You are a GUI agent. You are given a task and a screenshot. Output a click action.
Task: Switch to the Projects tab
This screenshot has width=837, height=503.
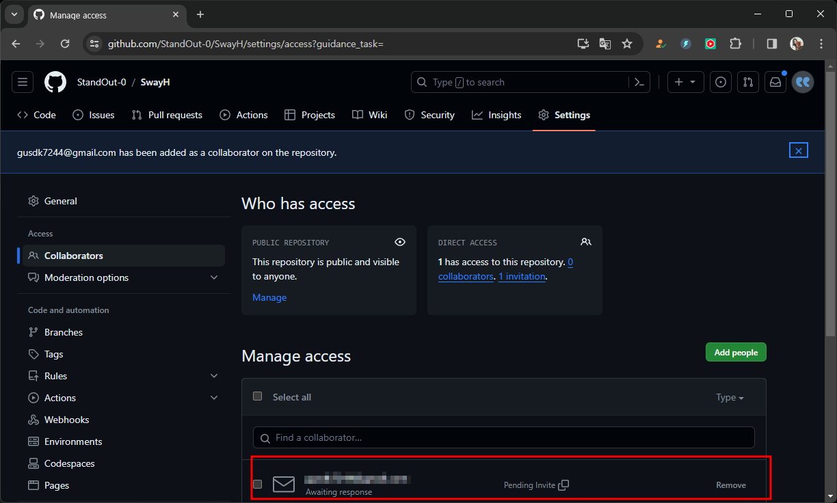(310, 115)
